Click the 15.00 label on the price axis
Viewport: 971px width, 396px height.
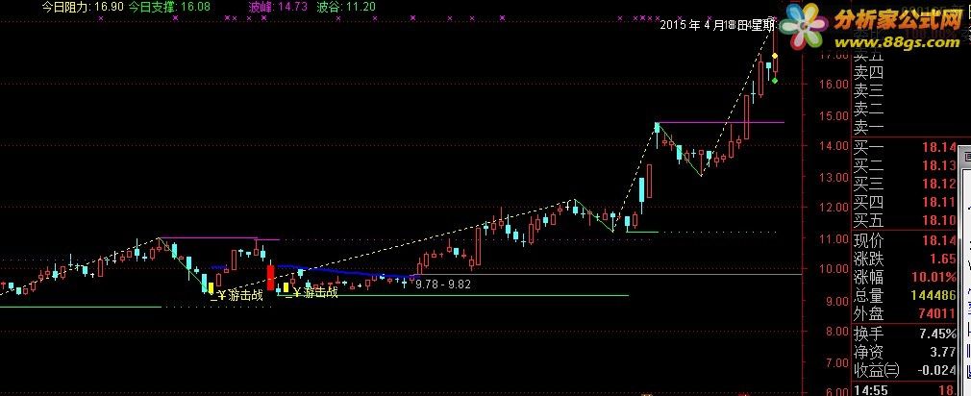(833, 115)
